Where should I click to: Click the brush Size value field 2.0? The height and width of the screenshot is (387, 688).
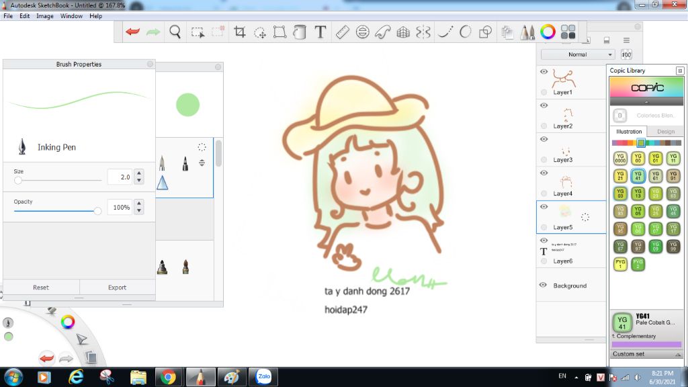coord(120,177)
